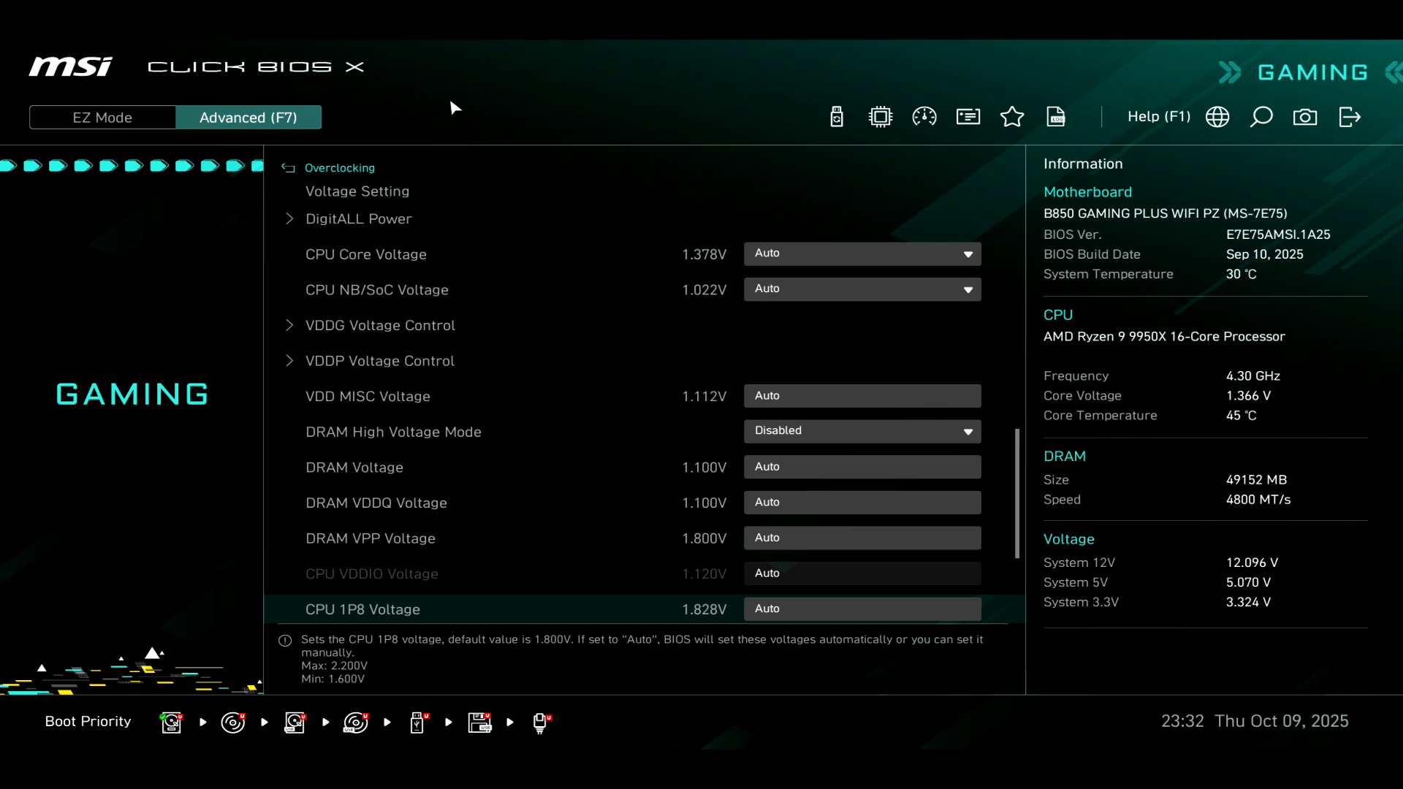Take a screenshot with the camera icon

click(1305, 117)
